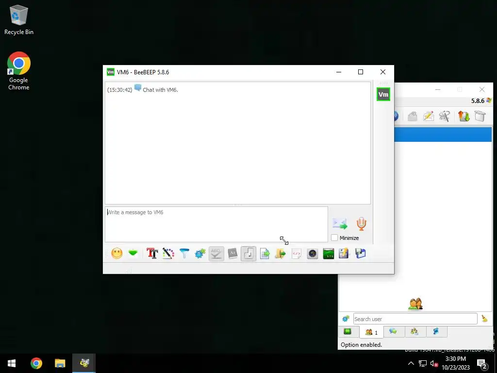Select the highlighted blue user row
Screen dimensions: 497x373
(x=443, y=135)
